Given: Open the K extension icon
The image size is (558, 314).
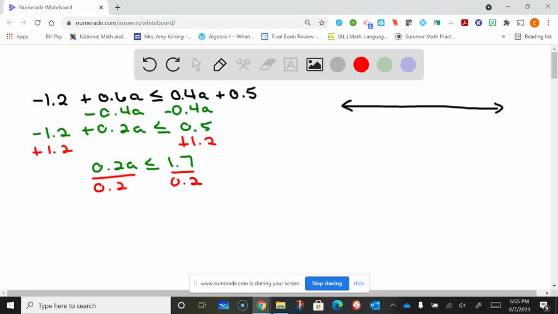Looking at the screenshot, I should tap(478, 23).
